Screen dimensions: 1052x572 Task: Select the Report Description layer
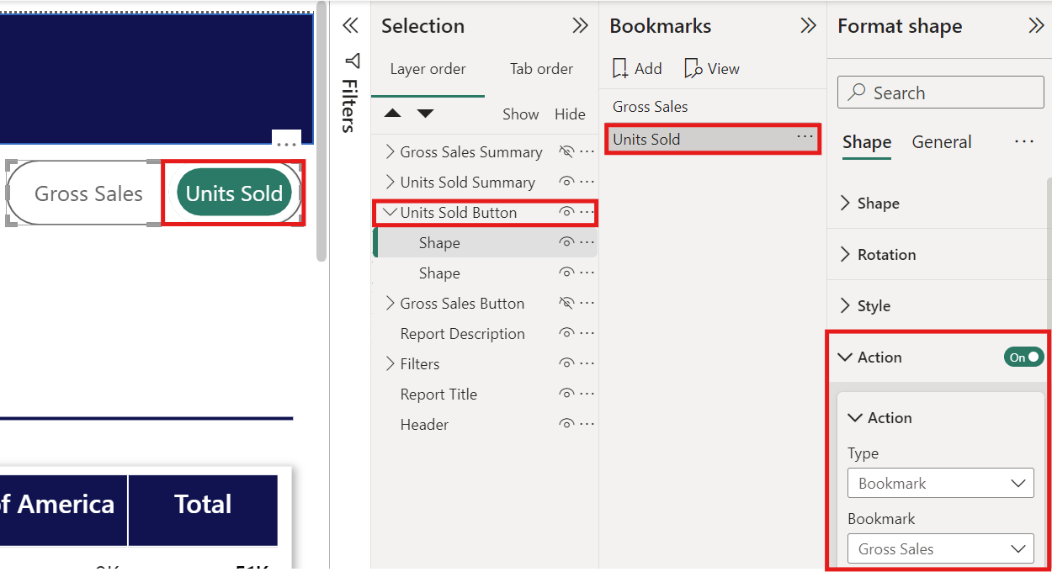tap(462, 334)
